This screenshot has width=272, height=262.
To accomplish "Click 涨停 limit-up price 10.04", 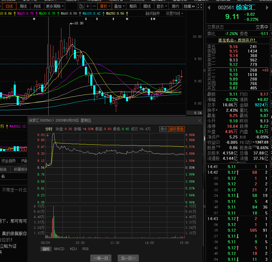I will coord(232,127).
